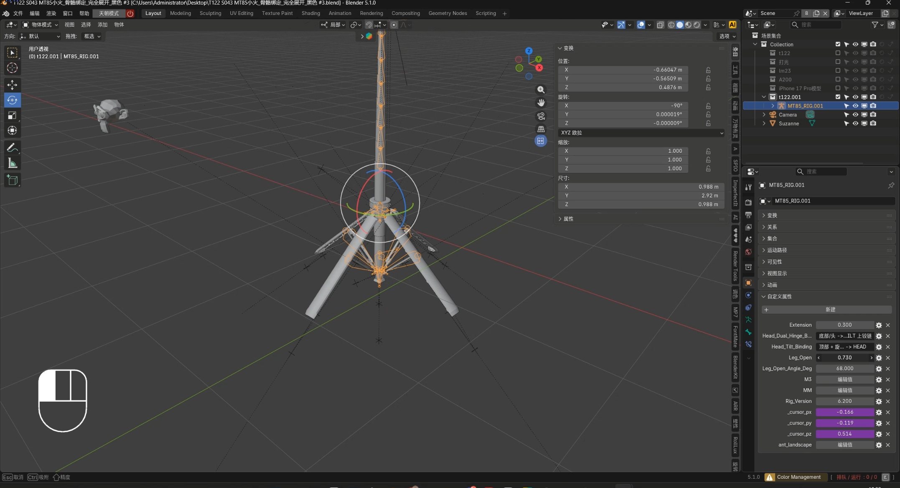Click the 选项 options button
The height and width of the screenshot is (488, 900).
point(727,37)
